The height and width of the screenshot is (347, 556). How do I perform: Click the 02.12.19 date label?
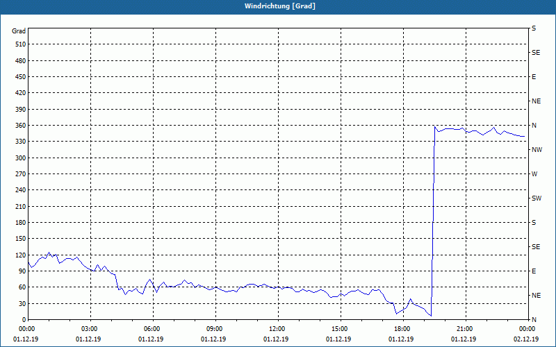(x=526, y=339)
